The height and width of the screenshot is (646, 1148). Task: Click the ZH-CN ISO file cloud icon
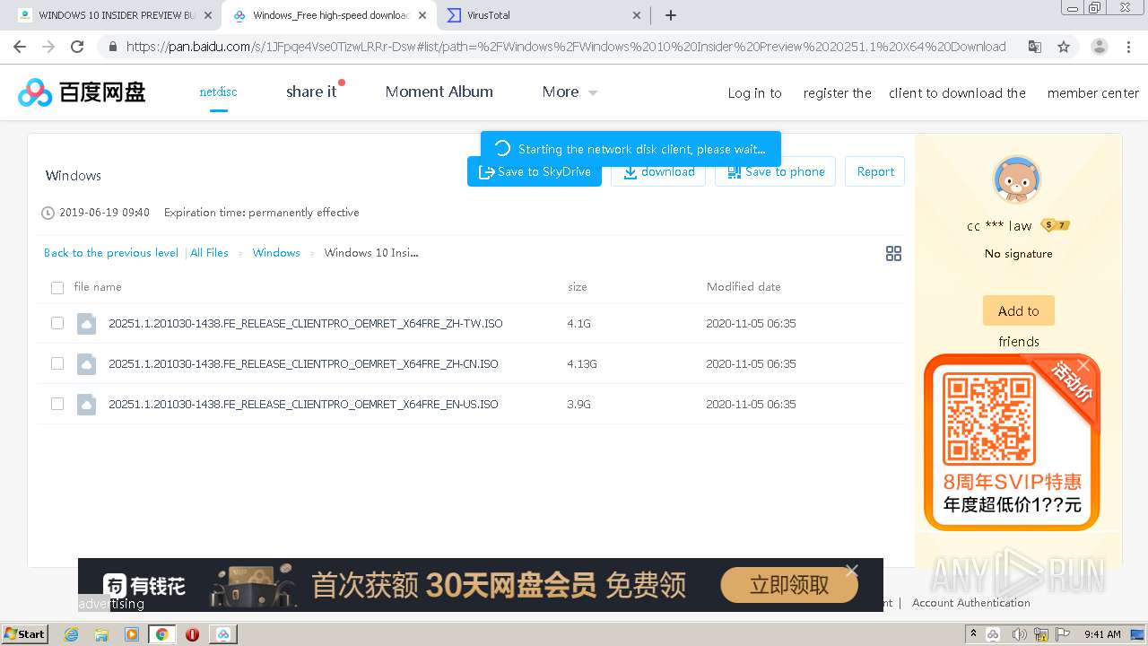[x=86, y=363]
